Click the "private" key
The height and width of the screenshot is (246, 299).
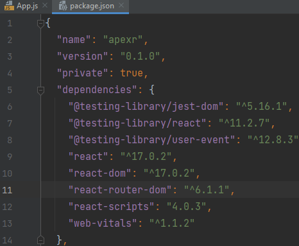pyautogui.click(x=82, y=73)
